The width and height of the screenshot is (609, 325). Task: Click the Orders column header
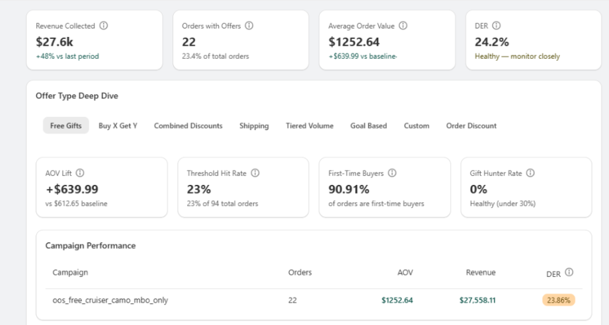click(x=300, y=272)
